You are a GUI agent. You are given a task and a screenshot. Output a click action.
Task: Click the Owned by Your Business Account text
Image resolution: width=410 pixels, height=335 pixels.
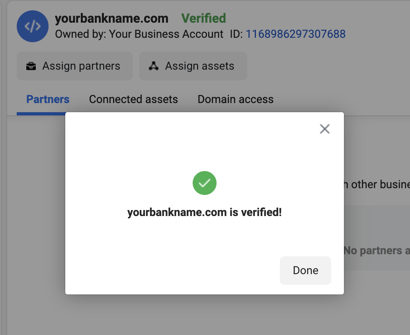[138, 34]
